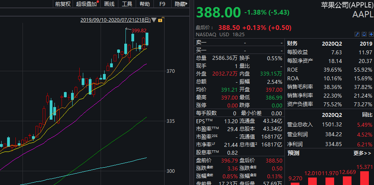Click the 399.82 high price marker
Viewport: 374px width, 185px height.
(x=139, y=30)
